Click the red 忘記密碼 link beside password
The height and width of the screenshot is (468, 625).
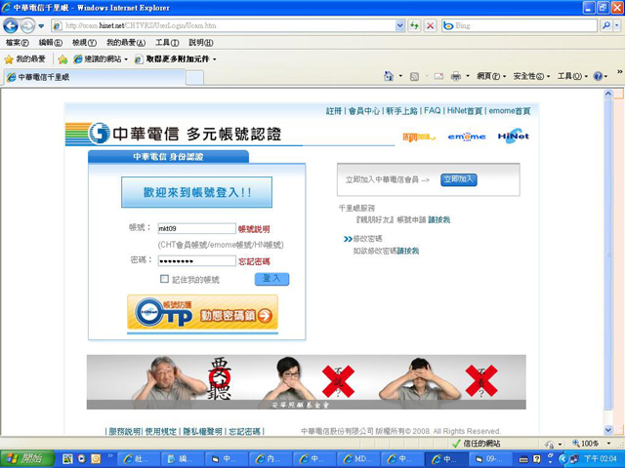[254, 261]
